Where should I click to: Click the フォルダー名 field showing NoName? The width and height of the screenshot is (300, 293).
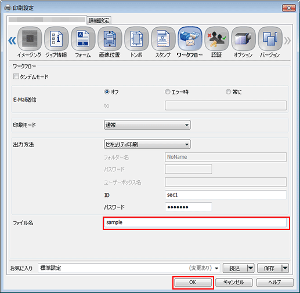pos(226,157)
